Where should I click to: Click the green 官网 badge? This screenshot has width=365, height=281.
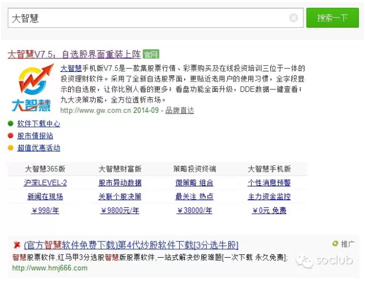click(x=151, y=54)
